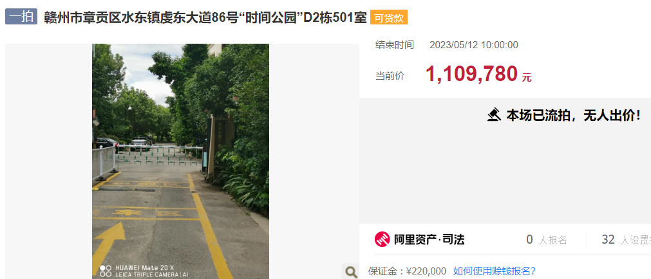Click the 结束时间 label

395,45
